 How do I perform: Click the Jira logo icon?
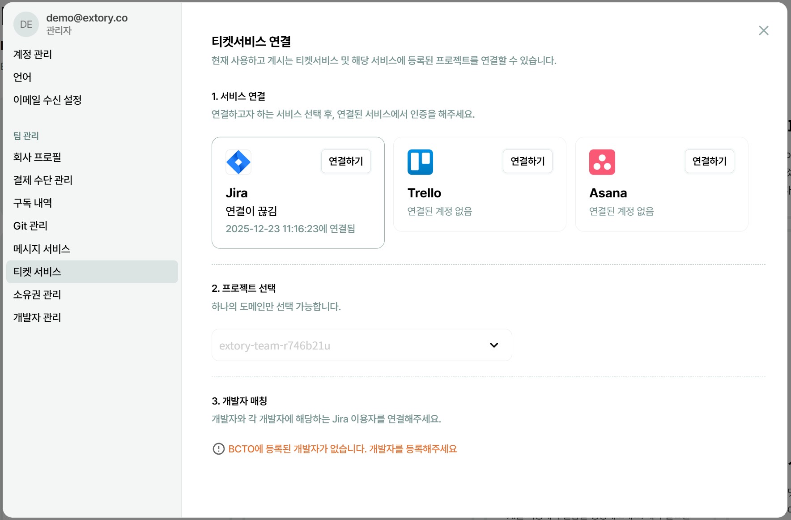pos(238,162)
